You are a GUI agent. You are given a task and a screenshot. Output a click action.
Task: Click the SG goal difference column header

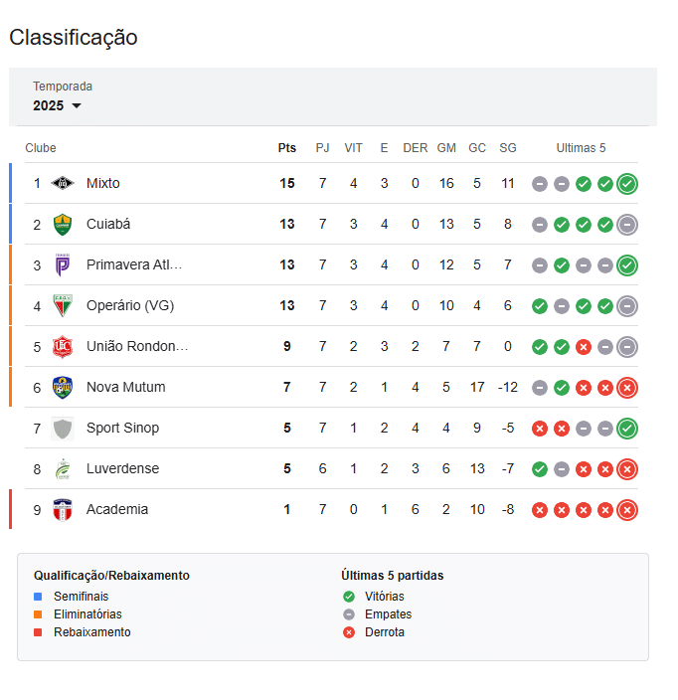[x=507, y=148]
